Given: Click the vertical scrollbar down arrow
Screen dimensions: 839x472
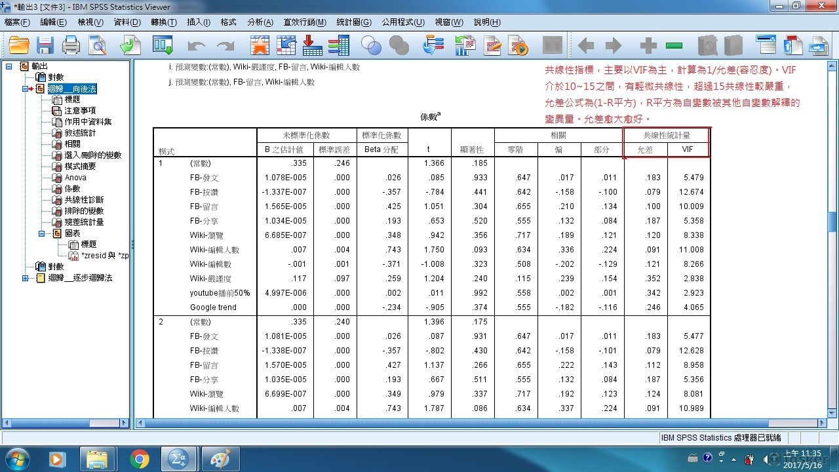Looking at the screenshot, I should pos(832,411).
